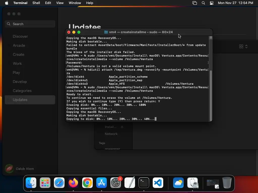Open Launchpad in the Dock
258x193 pixels.
pos(45,183)
